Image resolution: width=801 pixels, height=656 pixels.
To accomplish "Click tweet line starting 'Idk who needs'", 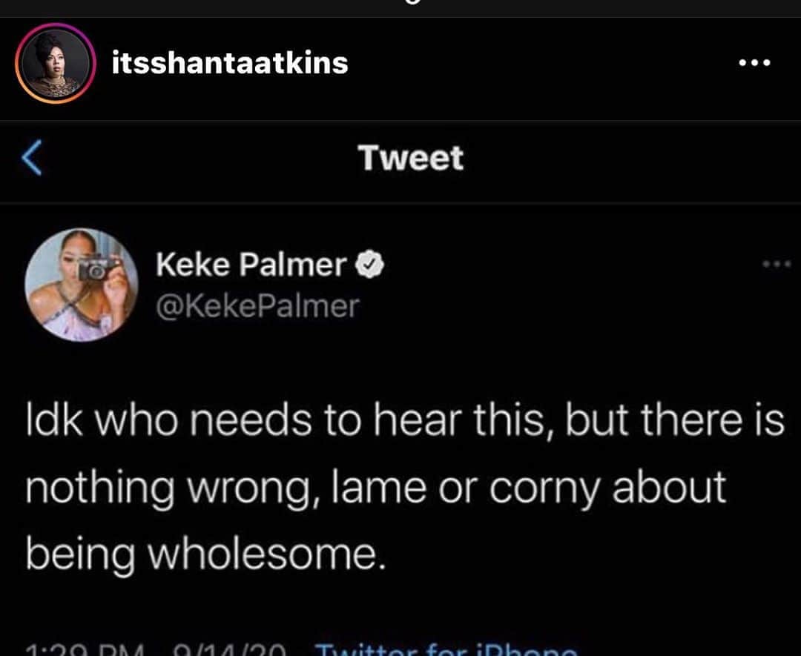I will 405,420.
